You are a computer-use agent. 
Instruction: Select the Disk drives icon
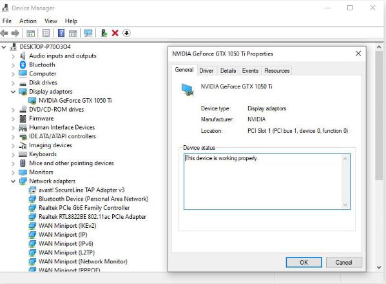23,83
